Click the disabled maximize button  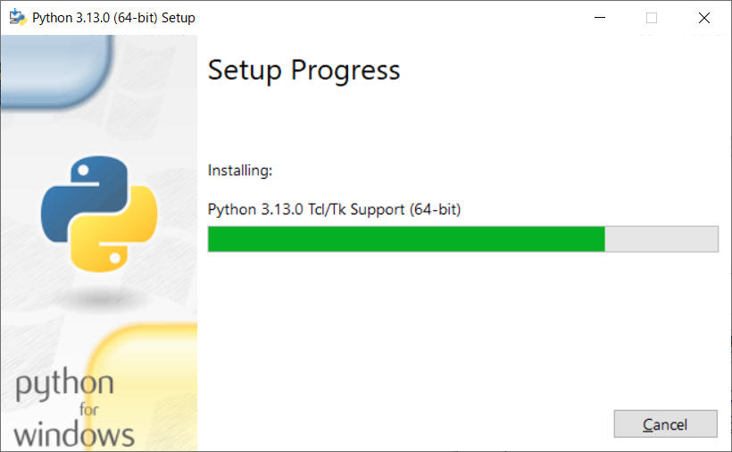(652, 18)
